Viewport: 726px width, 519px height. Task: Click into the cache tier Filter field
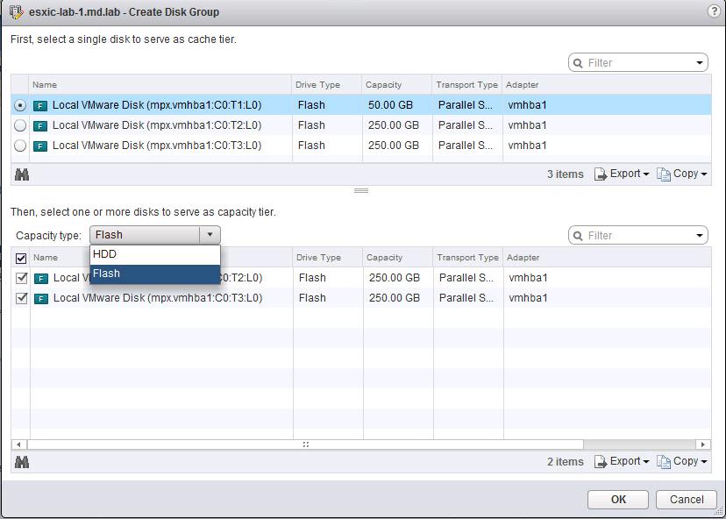click(638, 63)
